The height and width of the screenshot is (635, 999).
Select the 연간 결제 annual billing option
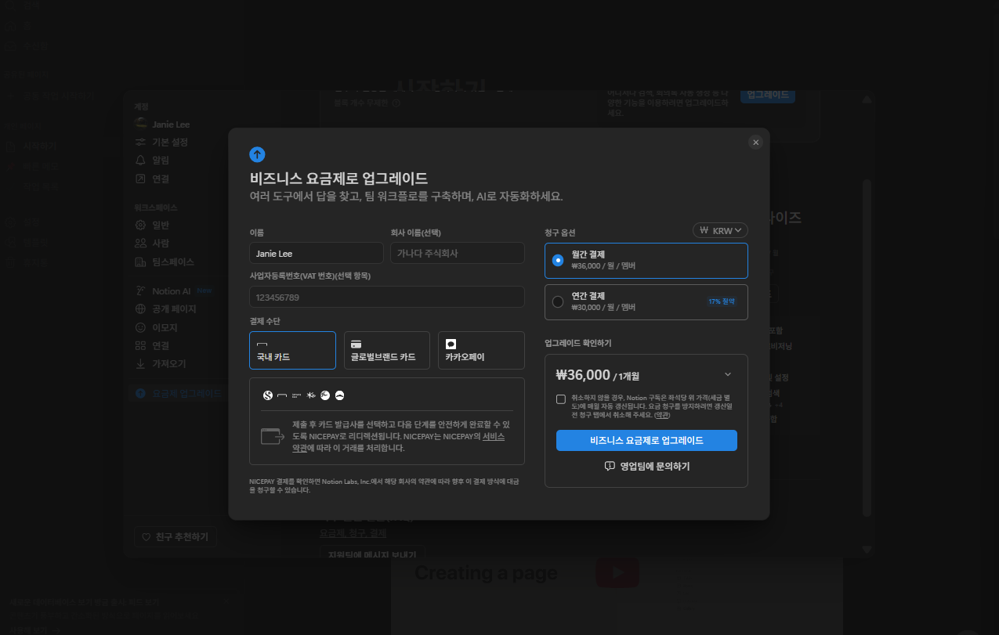pos(646,302)
